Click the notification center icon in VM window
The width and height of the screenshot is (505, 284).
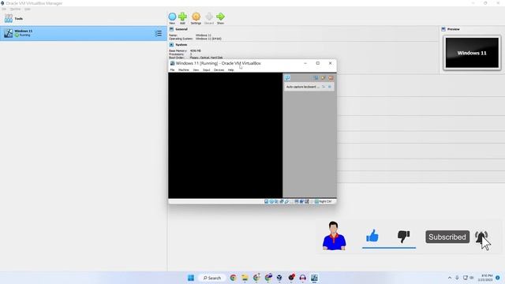click(287, 78)
